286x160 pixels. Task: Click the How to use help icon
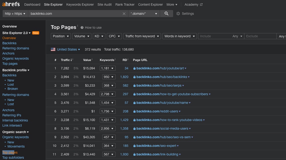click(82, 27)
